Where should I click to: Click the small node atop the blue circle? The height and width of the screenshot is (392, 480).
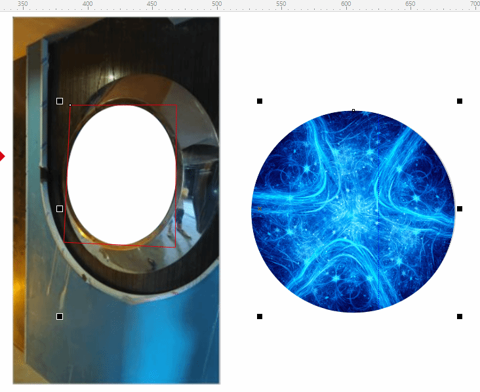coord(353,110)
